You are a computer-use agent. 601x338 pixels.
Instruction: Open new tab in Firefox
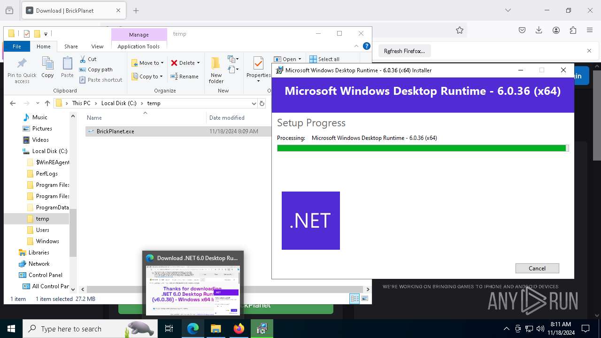(136, 10)
